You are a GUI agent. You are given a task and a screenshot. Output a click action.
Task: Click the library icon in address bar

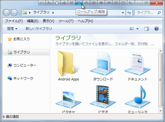coord(25,13)
